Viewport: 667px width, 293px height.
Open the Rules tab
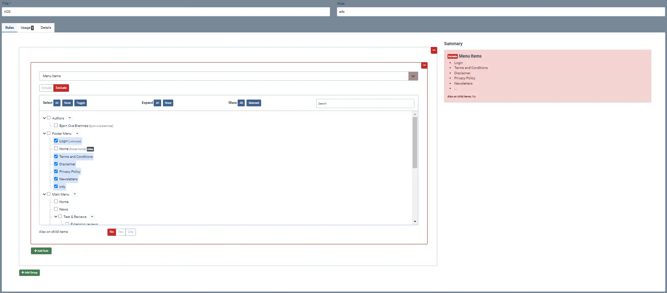(x=10, y=28)
